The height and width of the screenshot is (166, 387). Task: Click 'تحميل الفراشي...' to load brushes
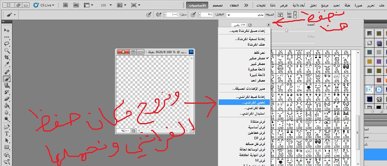(x=244, y=103)
